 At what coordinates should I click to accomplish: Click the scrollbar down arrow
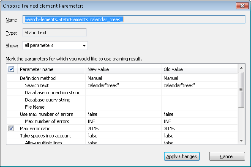coord(241,141)
